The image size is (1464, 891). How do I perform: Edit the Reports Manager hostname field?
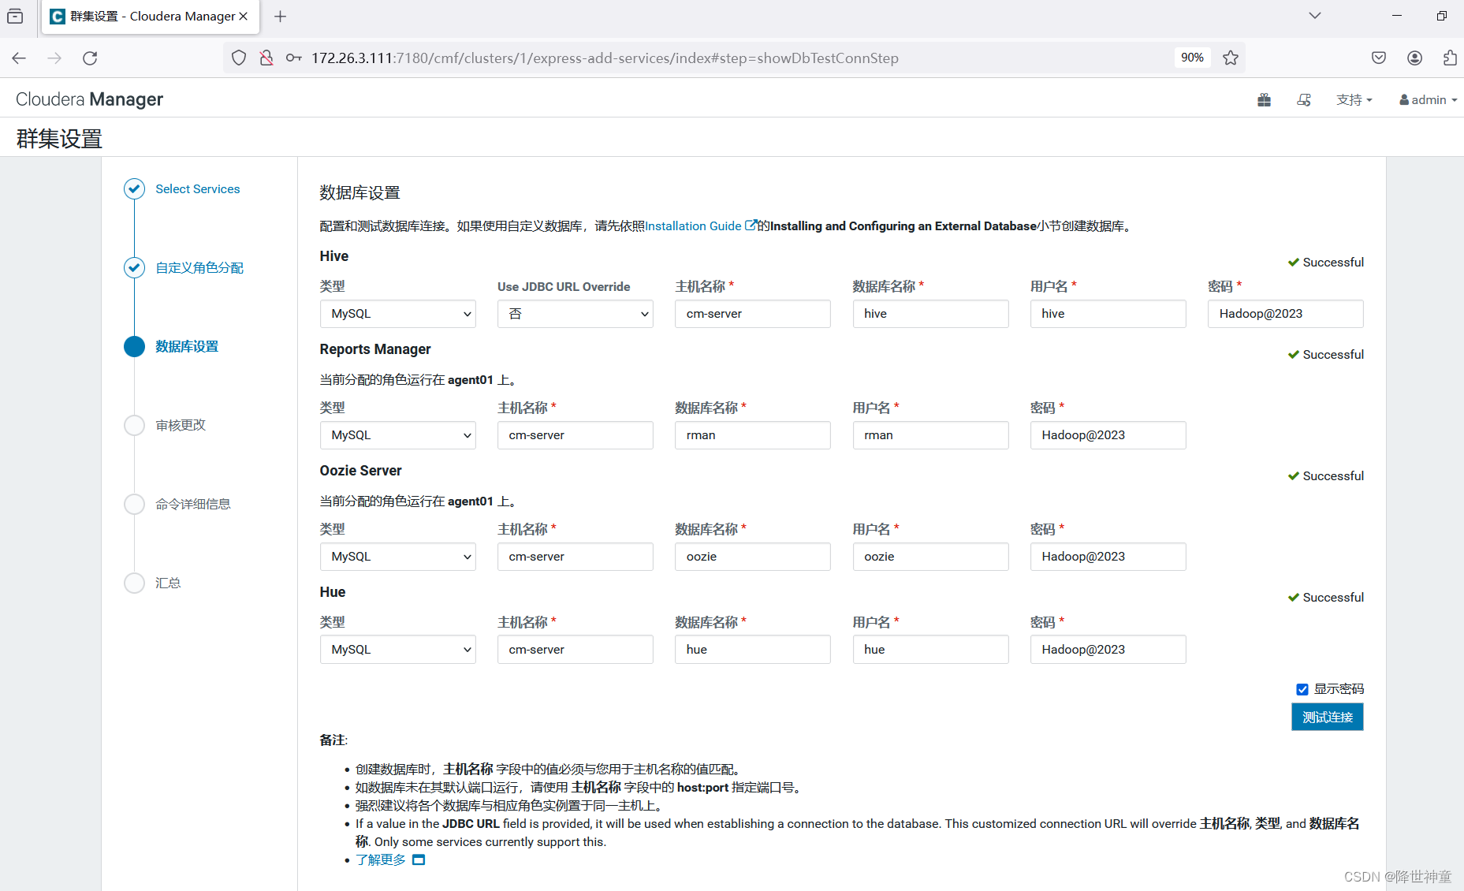576,435
